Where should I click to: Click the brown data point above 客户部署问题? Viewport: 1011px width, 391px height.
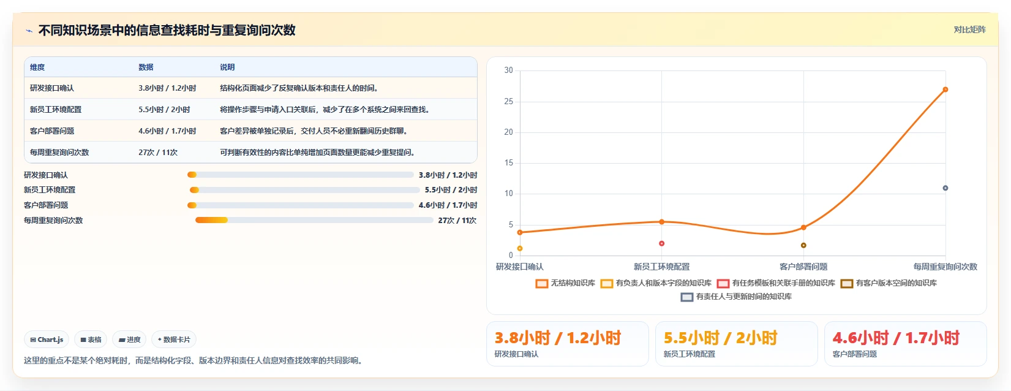[803, 245]
